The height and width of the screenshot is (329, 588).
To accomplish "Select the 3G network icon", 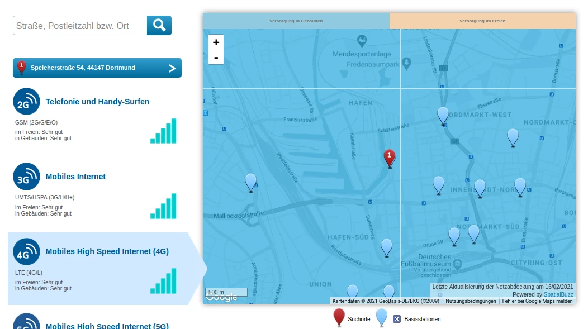I will pyautogui.click(x=26, y=177).
